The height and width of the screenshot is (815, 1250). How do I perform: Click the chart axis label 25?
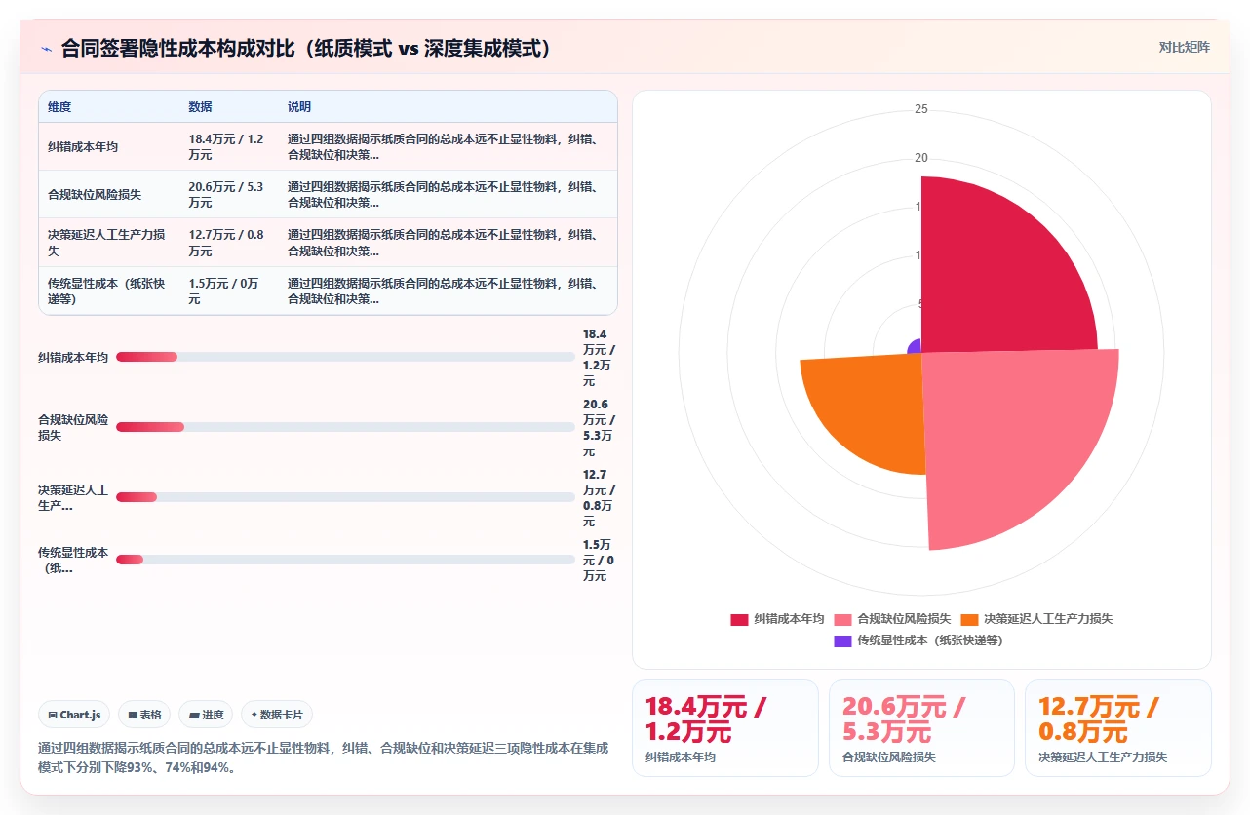921,109
